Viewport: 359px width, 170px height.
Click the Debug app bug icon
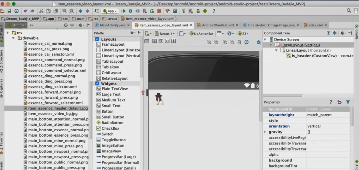[130, 11]
